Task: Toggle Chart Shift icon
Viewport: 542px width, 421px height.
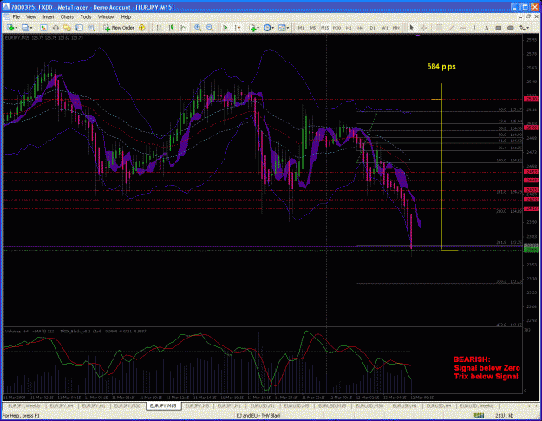Action: click(238, 28)
